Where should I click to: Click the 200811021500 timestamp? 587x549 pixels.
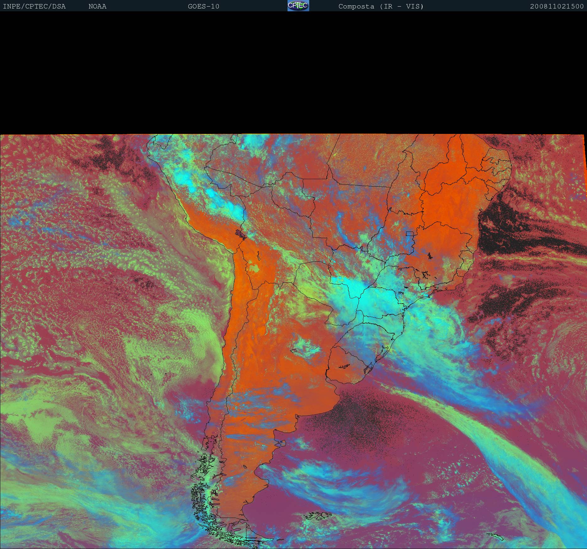coord(557,7)
